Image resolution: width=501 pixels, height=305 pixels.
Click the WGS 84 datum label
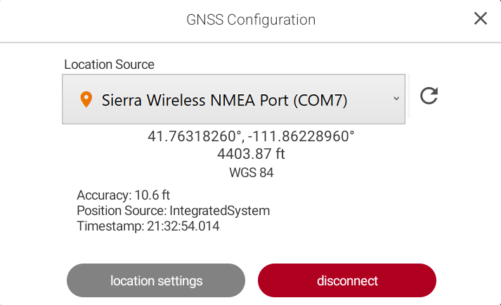(x=251, y=172)
